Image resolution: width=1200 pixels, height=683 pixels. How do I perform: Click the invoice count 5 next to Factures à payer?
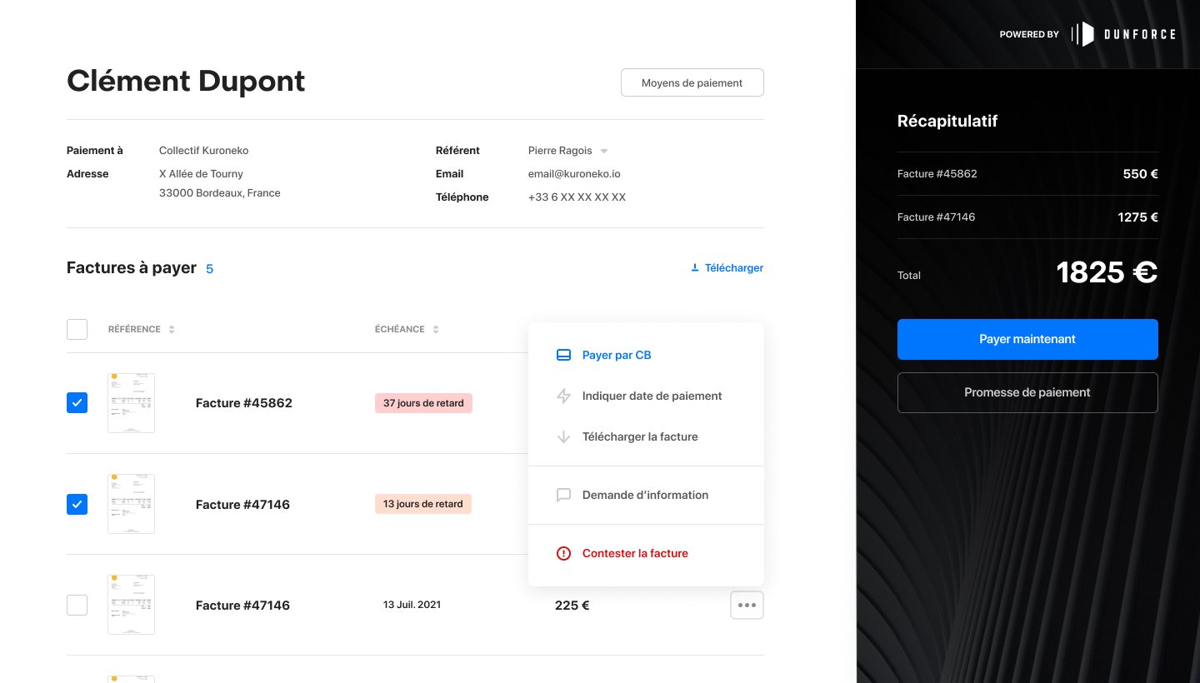[x=209, y=269]
